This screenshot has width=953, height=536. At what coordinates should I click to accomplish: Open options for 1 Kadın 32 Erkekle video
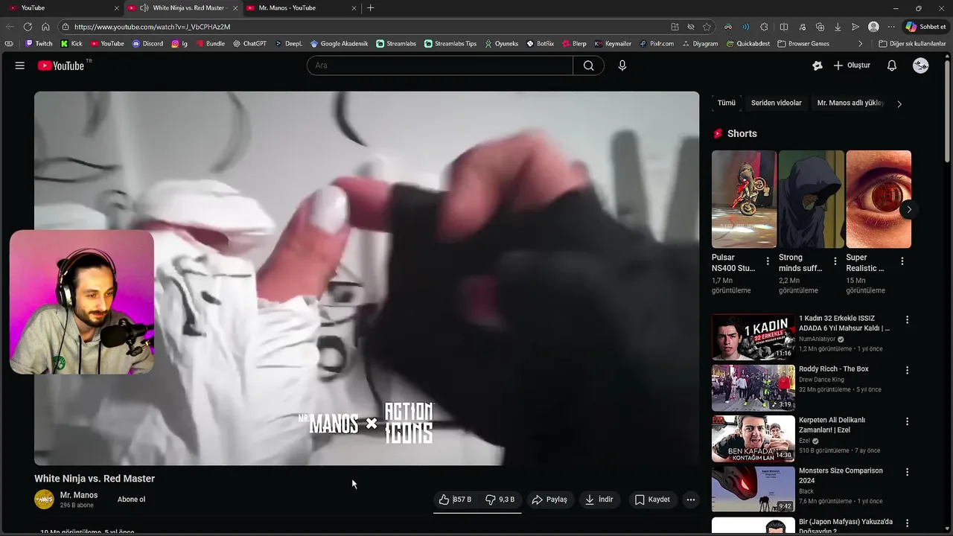click(907, 319)
